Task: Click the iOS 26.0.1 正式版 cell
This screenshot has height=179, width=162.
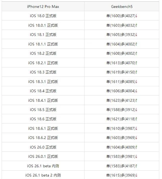Action: (x=43, y=156)
